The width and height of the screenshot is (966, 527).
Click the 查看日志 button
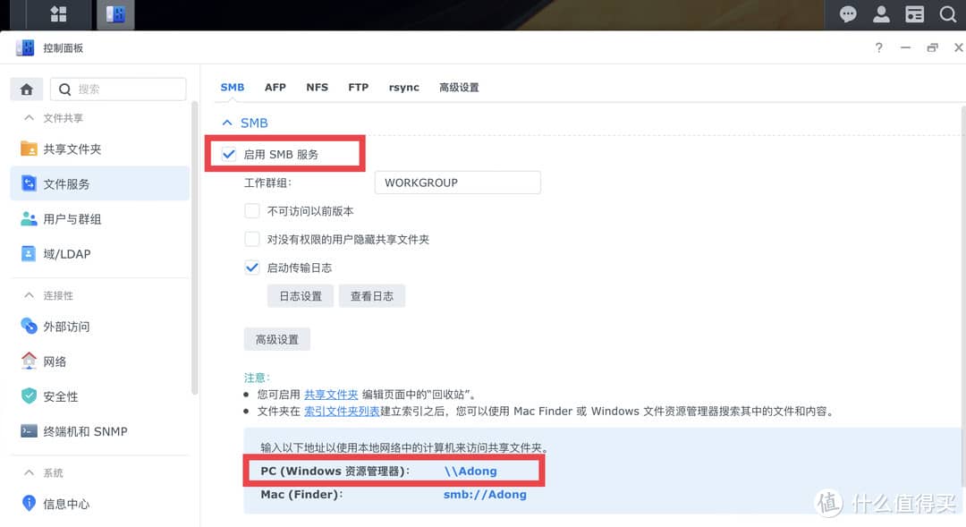pos(371,295)
